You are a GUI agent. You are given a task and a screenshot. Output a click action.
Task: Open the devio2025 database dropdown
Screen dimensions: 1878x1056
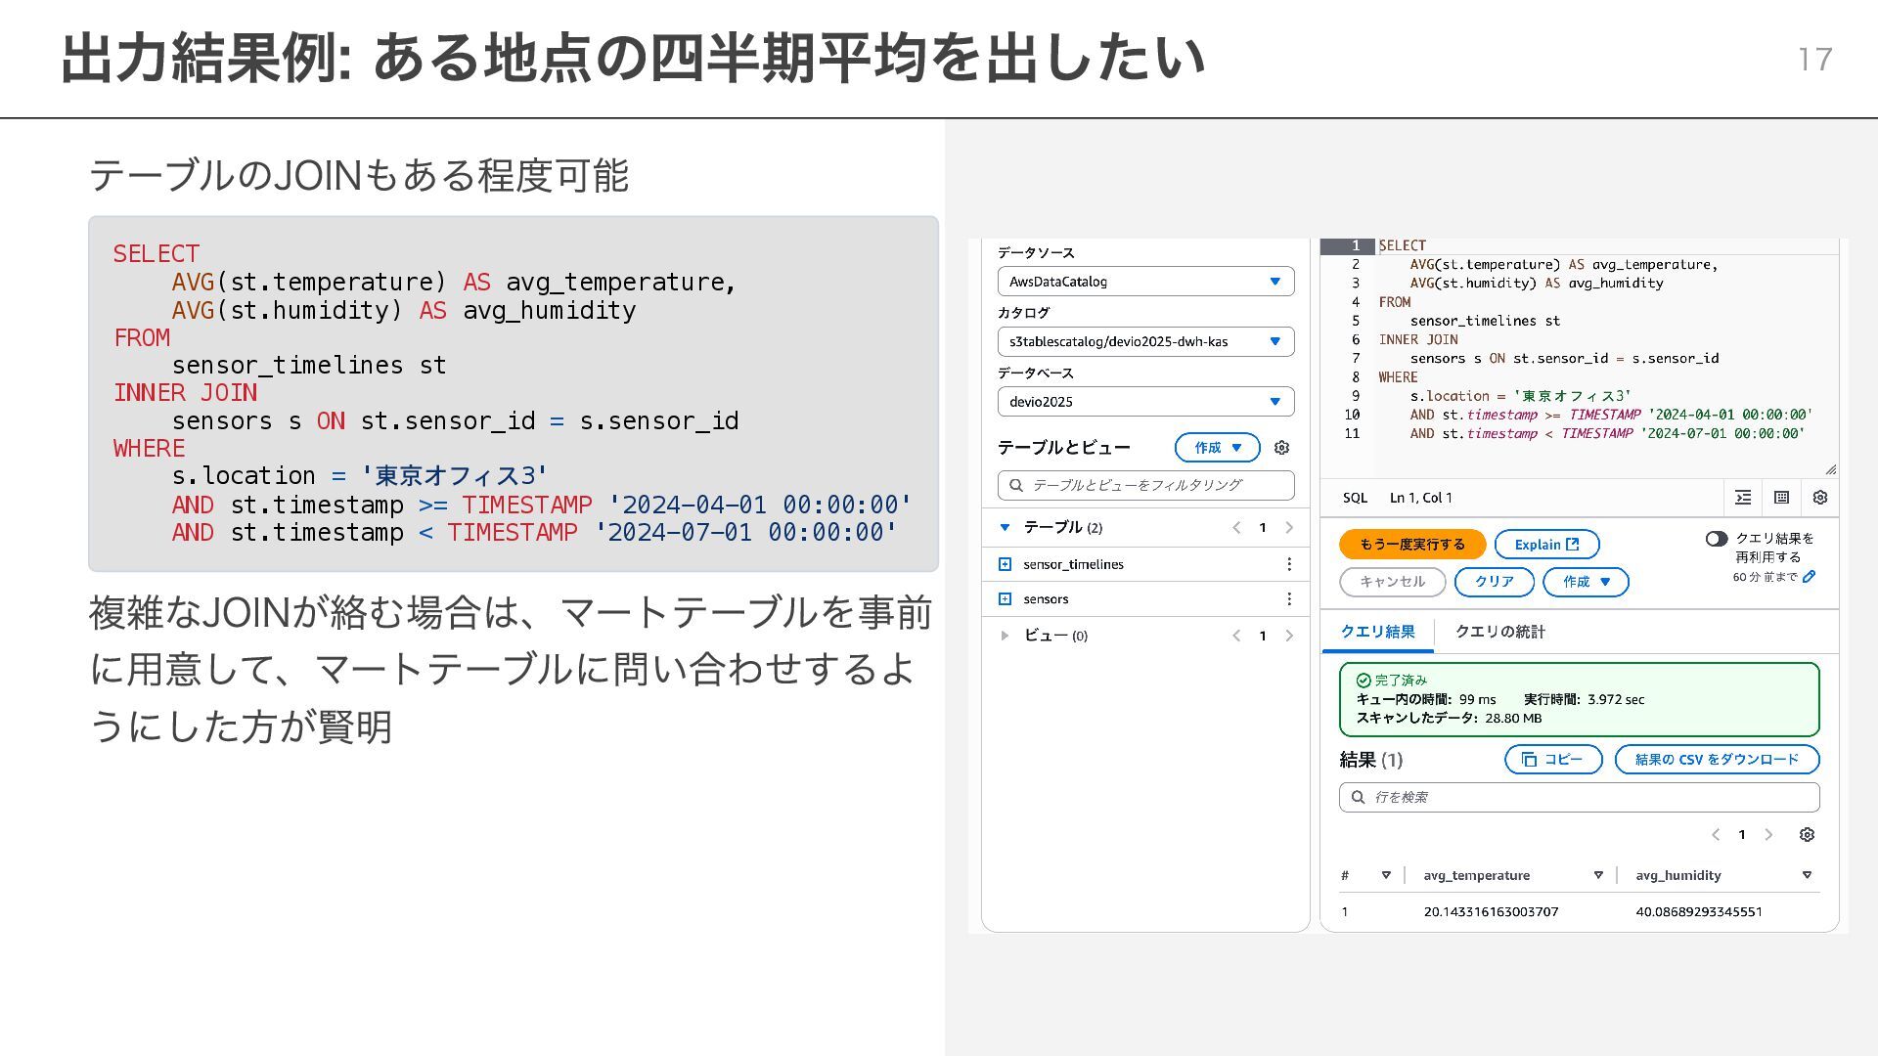tap(1145, 402)
